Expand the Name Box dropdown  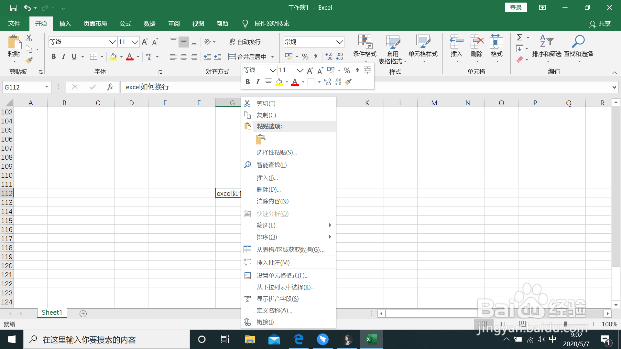pyautogui.click(x=47, y=87)
